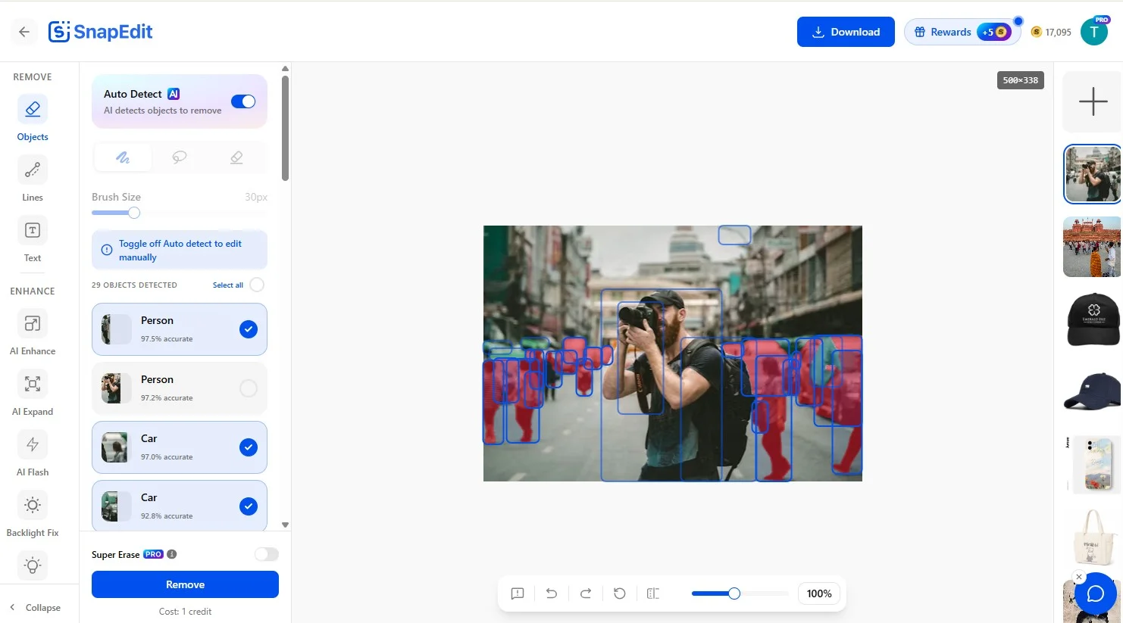Image resolution: width=1123 pixels, height=623 pixels.
Task: Open the AI Expand tool
Action: (33, 393)
